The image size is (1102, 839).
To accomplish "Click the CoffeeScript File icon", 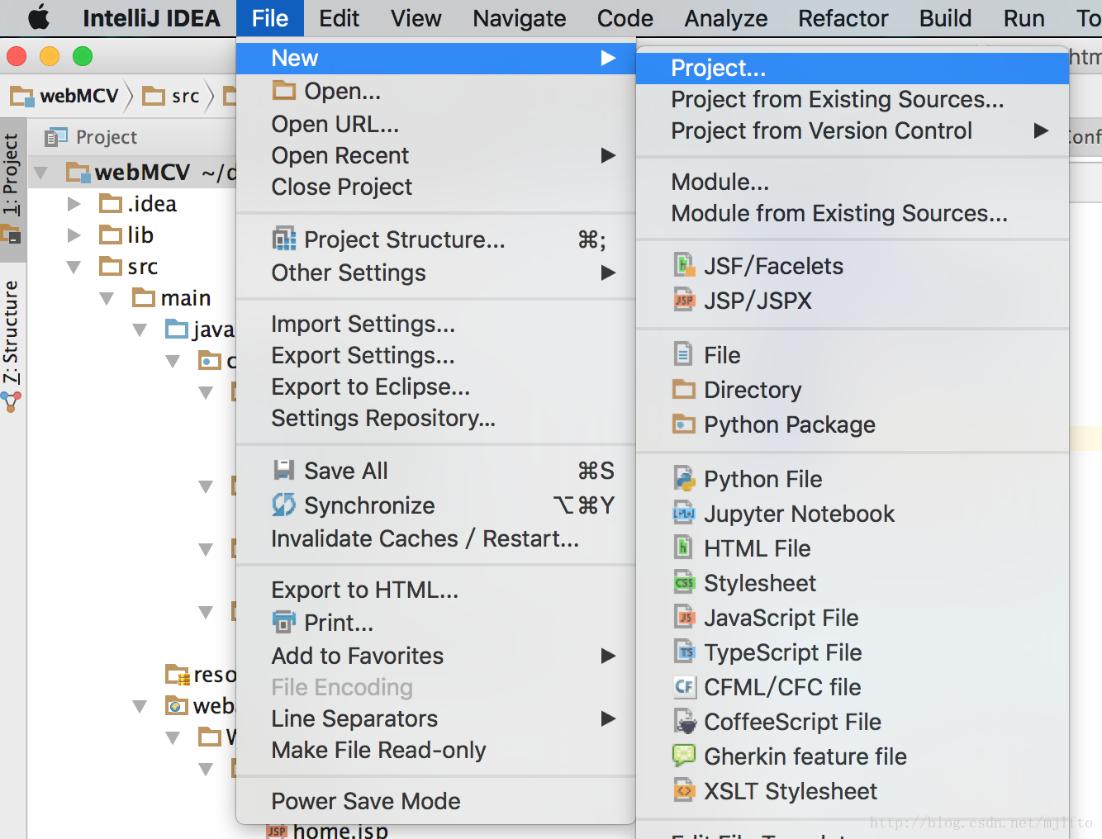I will tap(685, 721).
